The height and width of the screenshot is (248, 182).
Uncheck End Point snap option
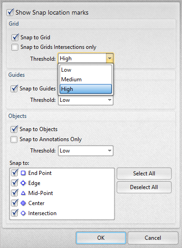[x=15, y=173]
